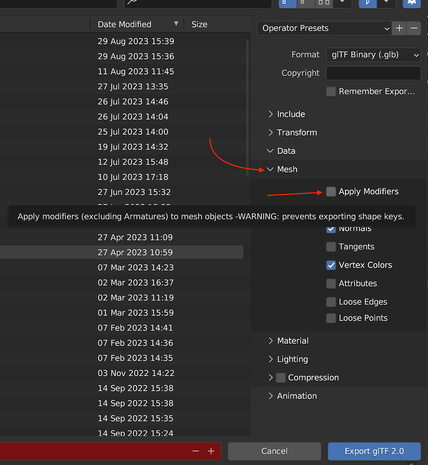Enable Loose Edges checkbox

[x=331, y=302]
